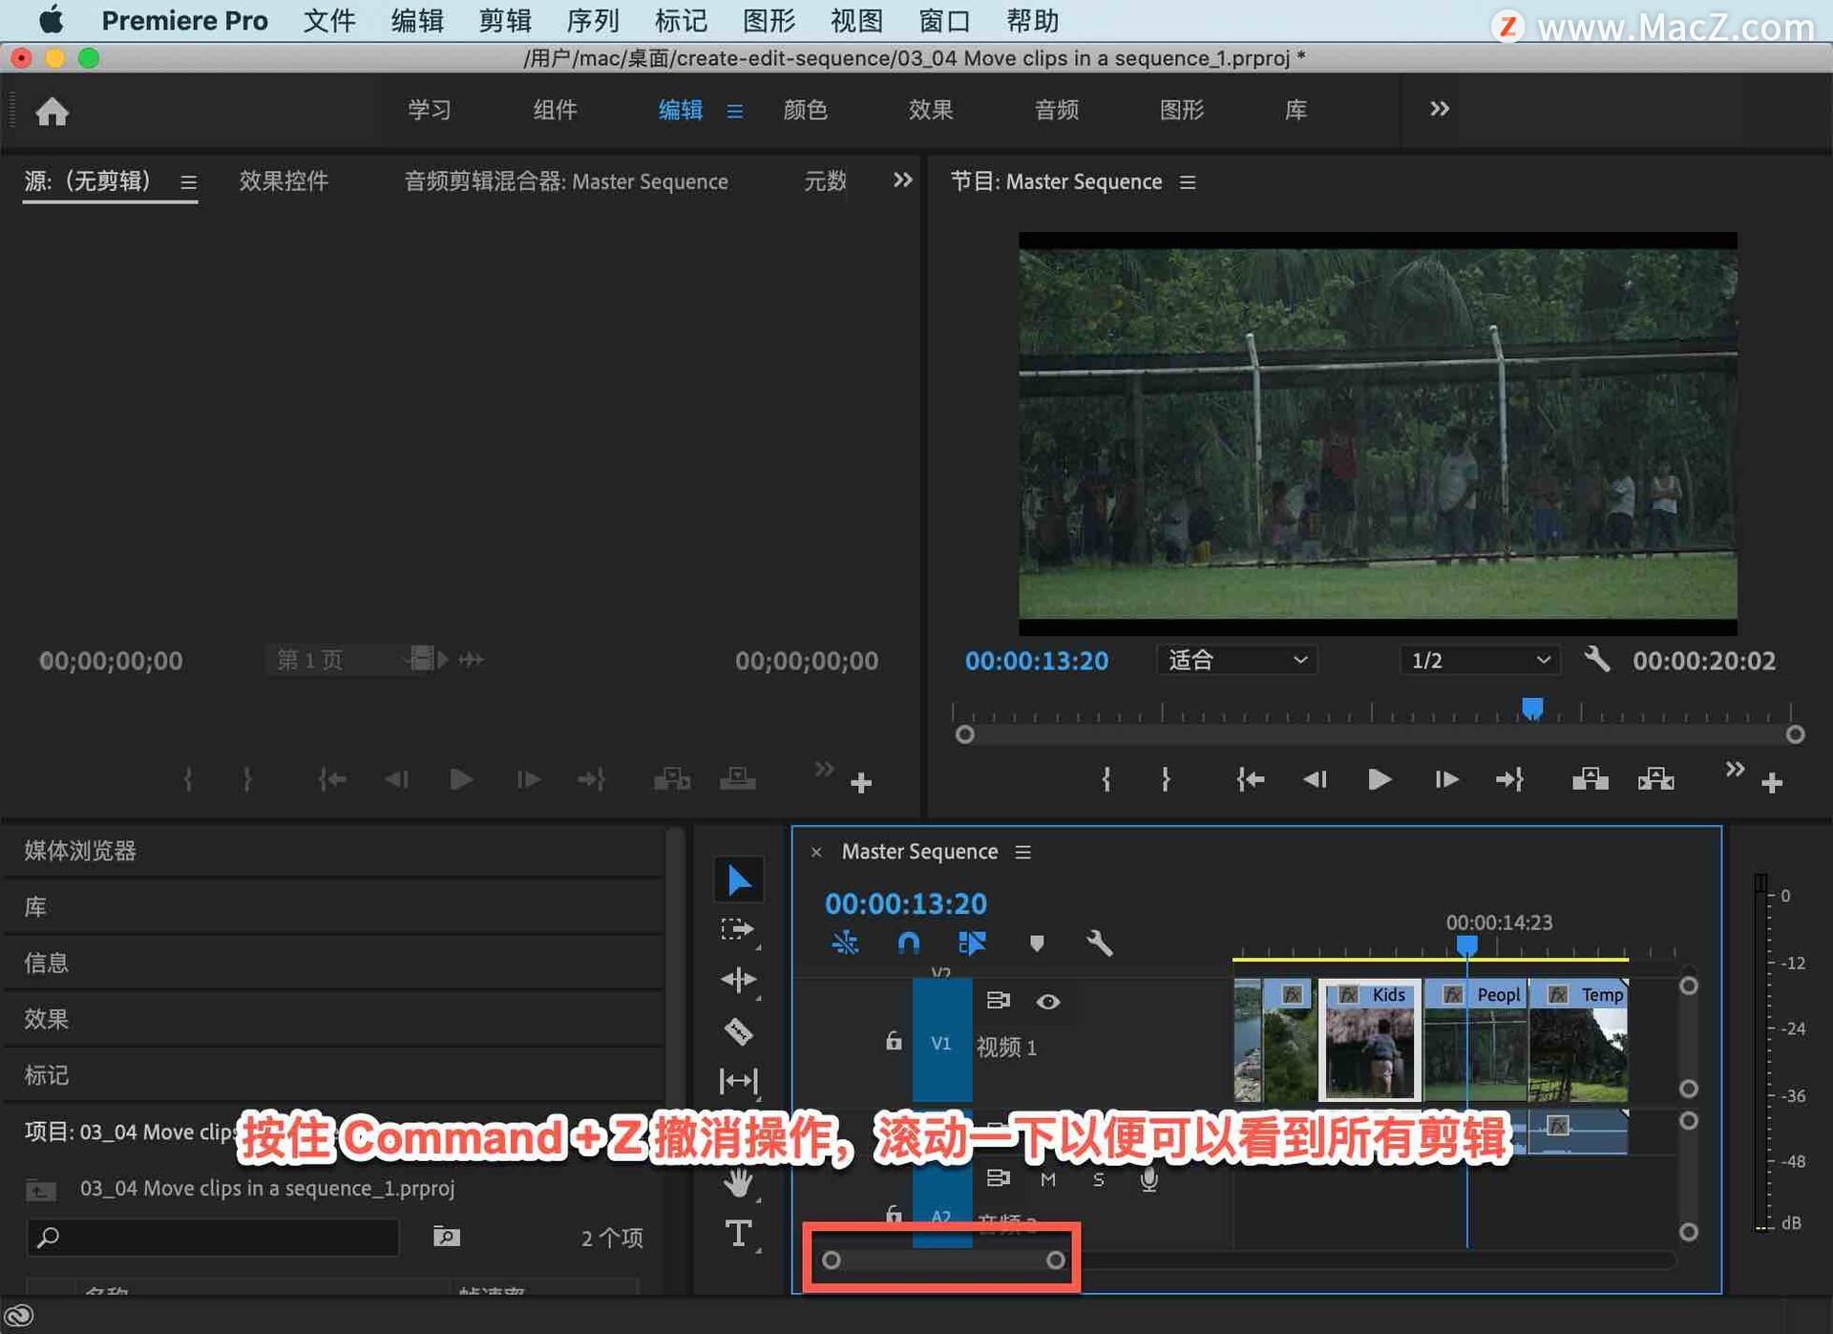The height and width of the screenshot is (1334, 1833).
Task: Select the Track Select Forward tool
Action: point(737,930)
